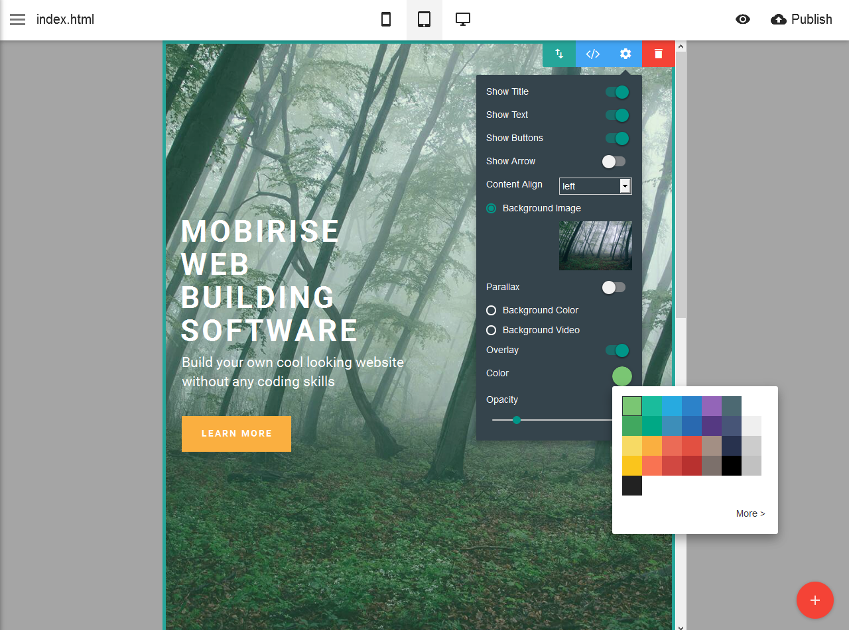Click the LEARN MORE button

[x=236, y=434]
